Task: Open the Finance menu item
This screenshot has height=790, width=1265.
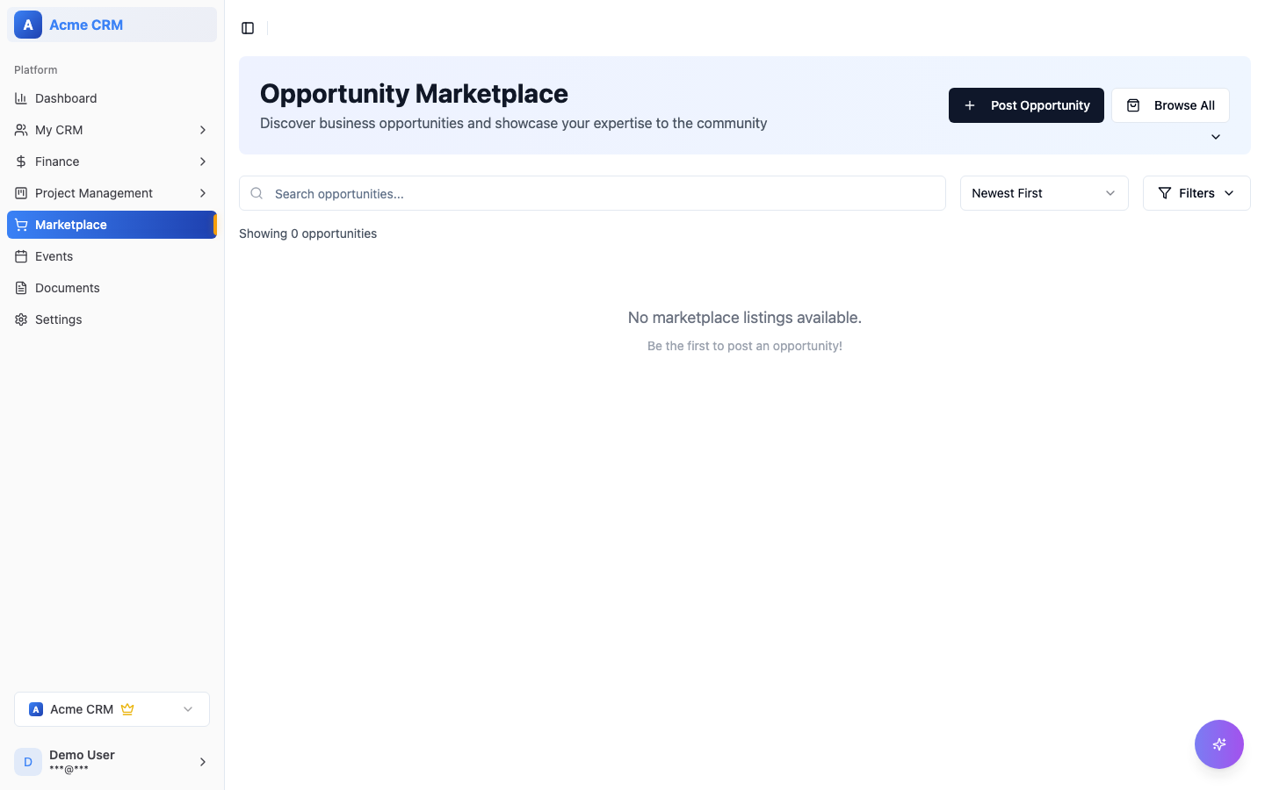Action: (x=112, y=162)
